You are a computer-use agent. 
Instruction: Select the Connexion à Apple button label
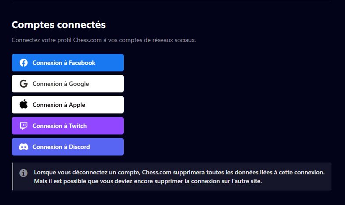click(x=59, y=105)
